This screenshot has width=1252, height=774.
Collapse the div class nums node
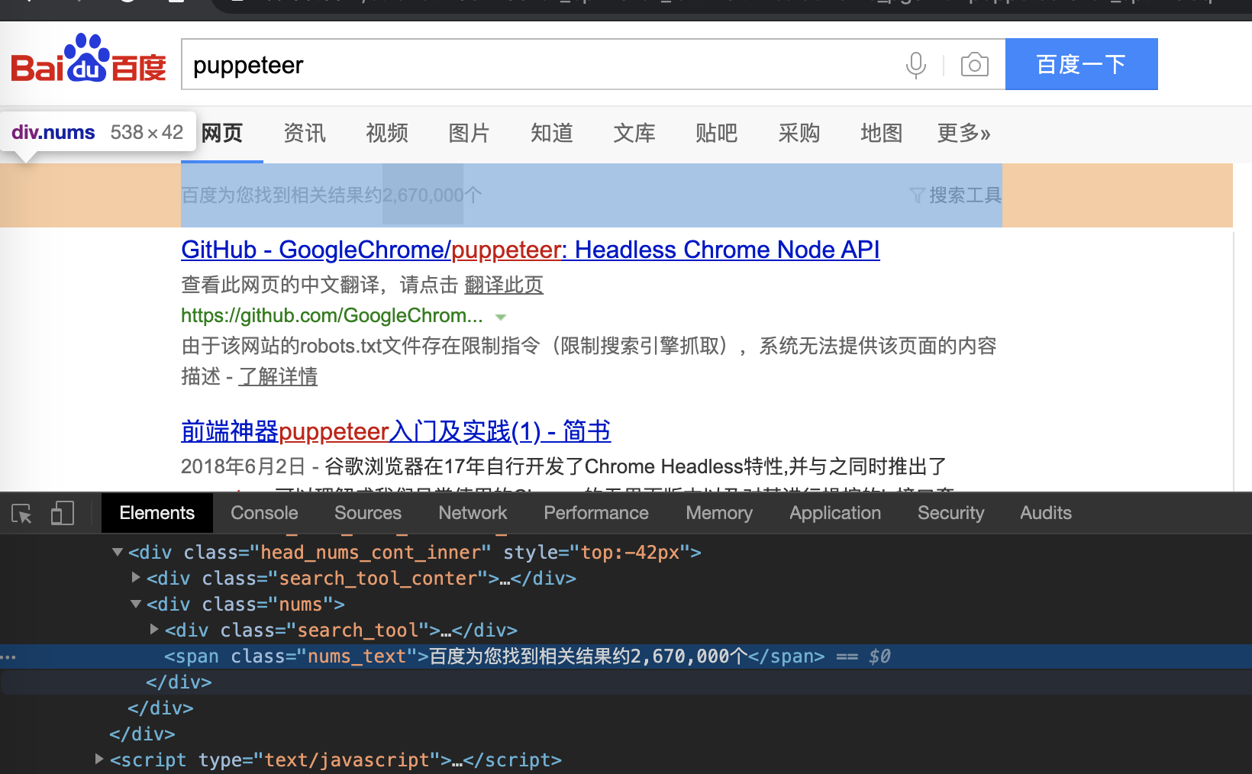click(x=136, y=604)
